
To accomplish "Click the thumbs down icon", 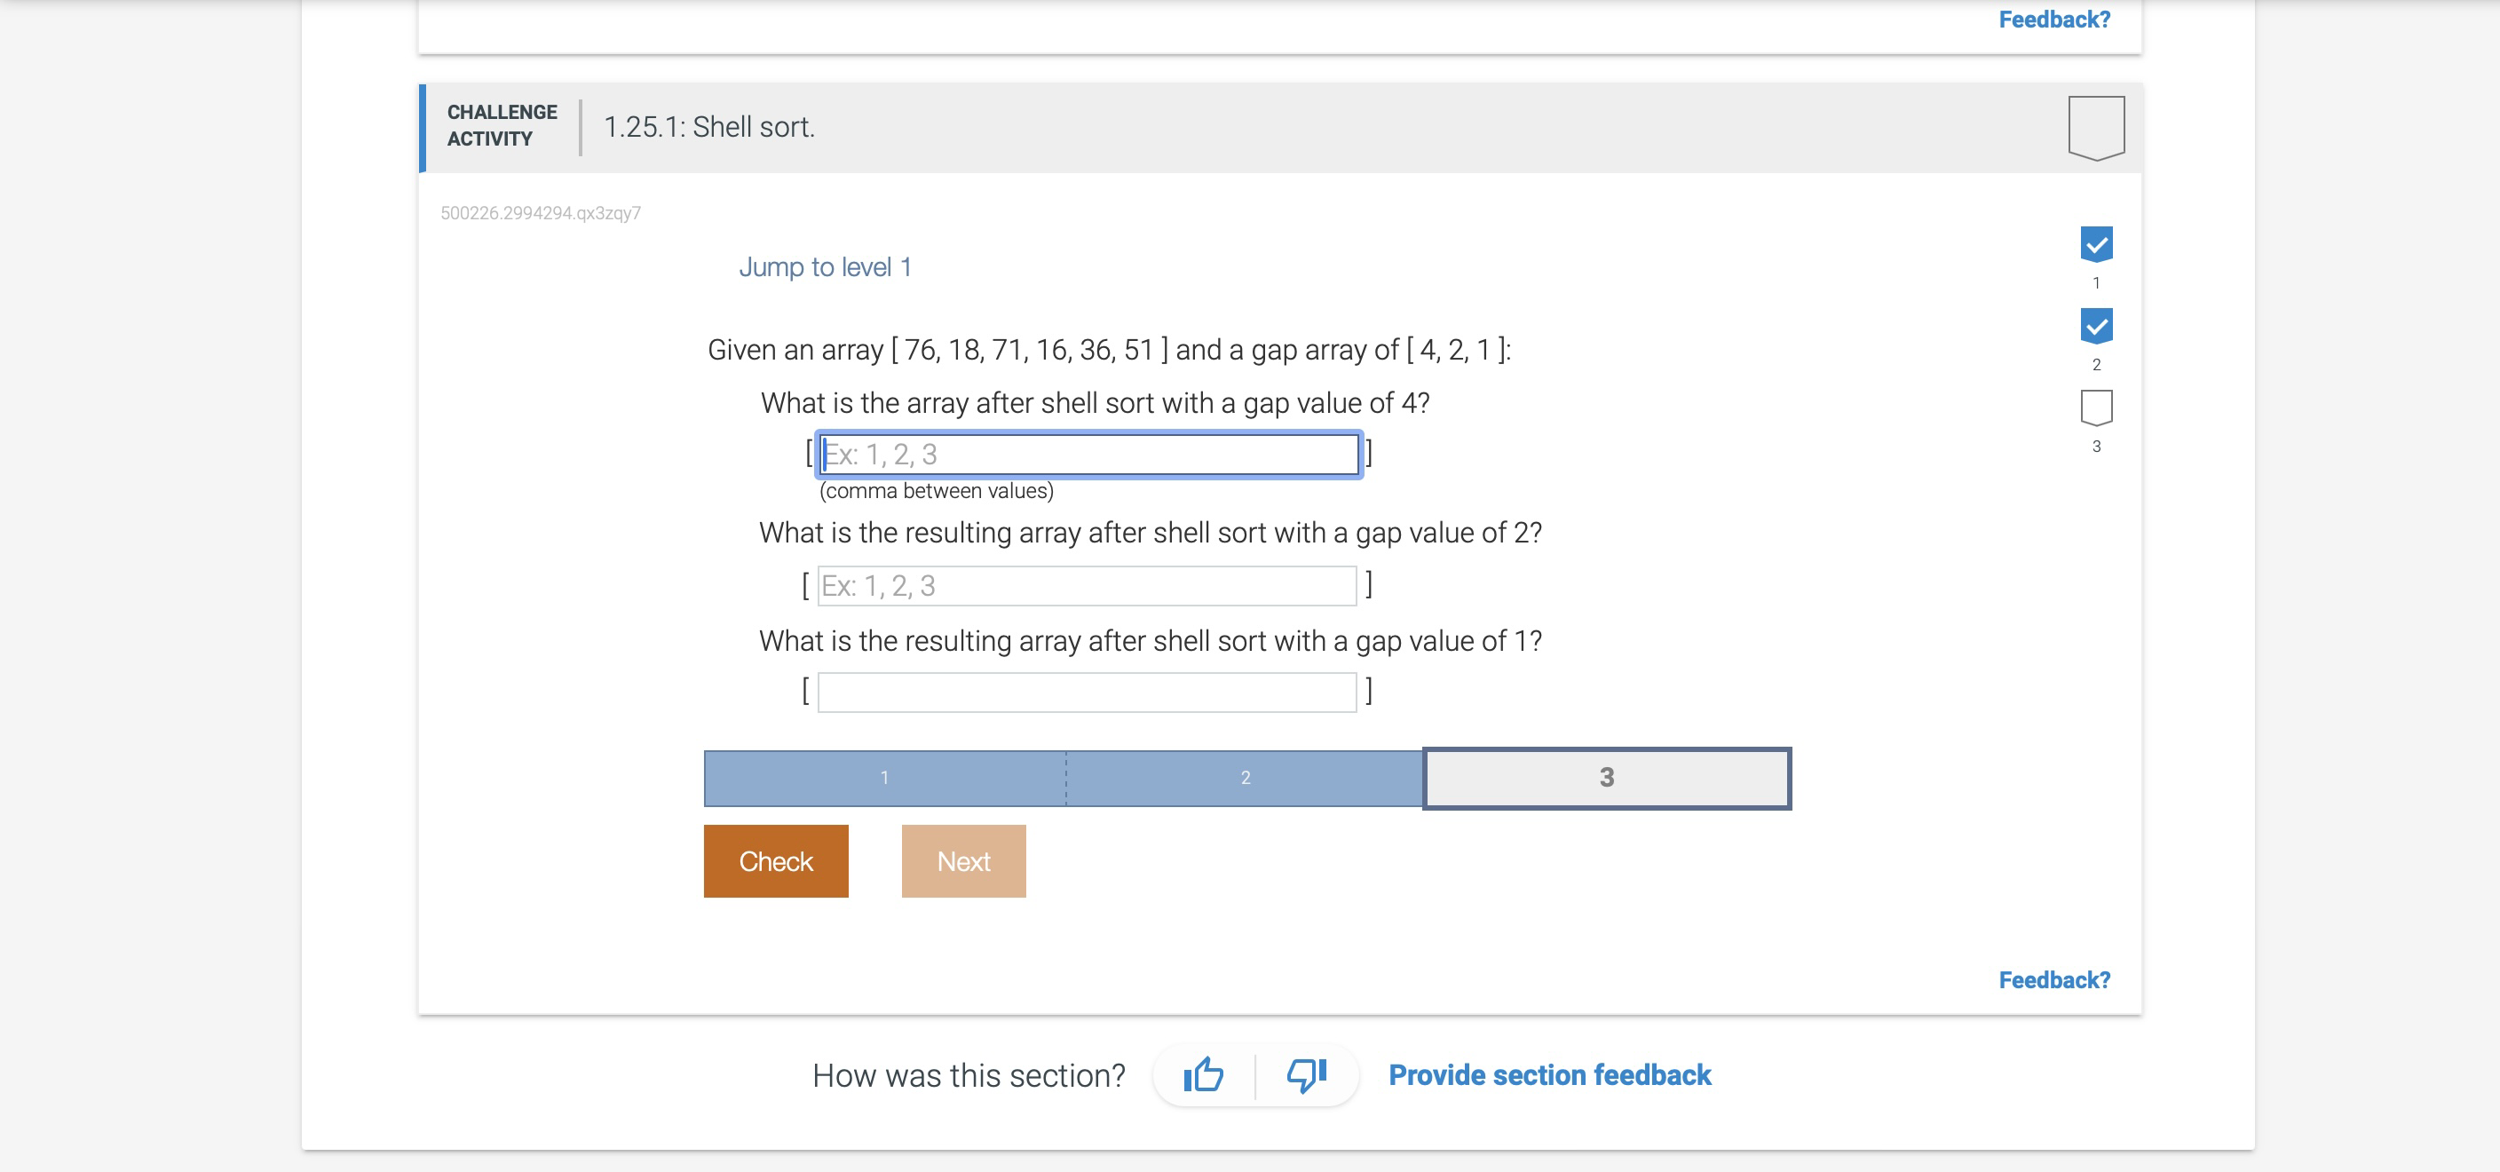I will click(x=1305, y=1075).
